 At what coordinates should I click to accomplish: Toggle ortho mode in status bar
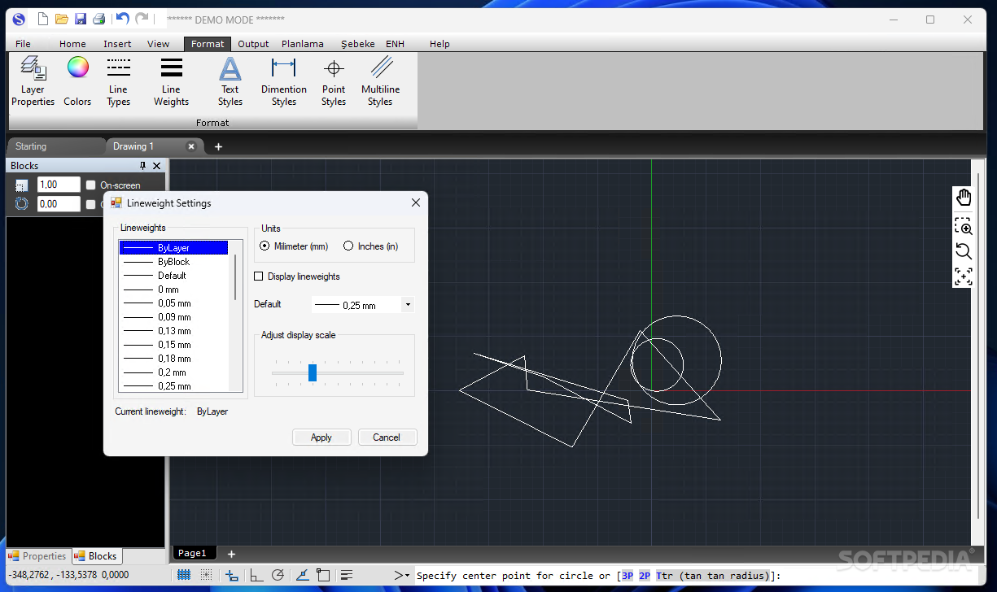point(256,575)
